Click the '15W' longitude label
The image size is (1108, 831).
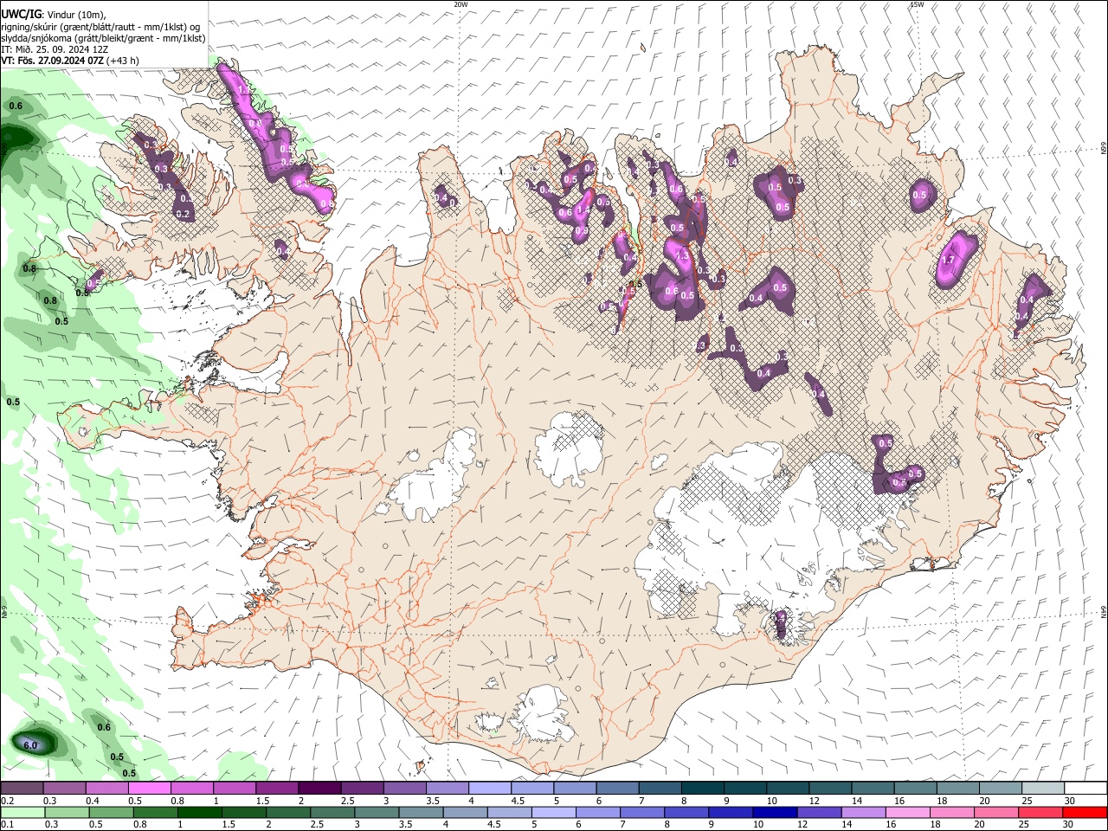click(x=917, y=4)
